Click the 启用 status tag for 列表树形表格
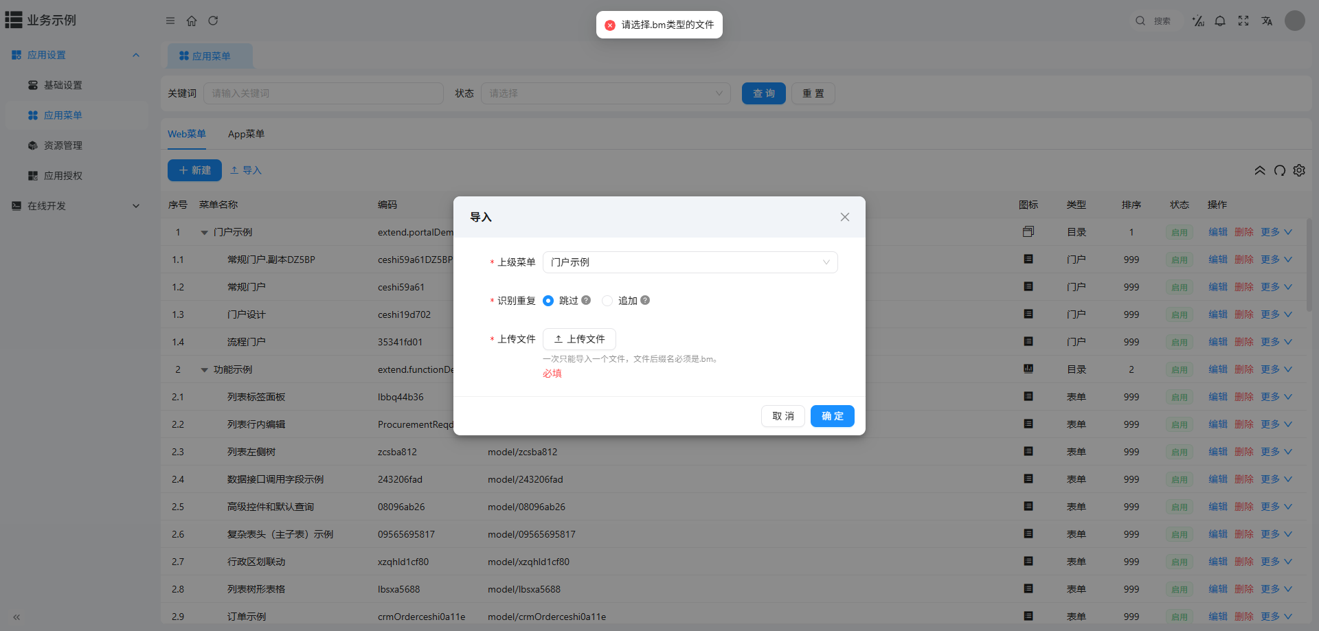 point(1180,589)
